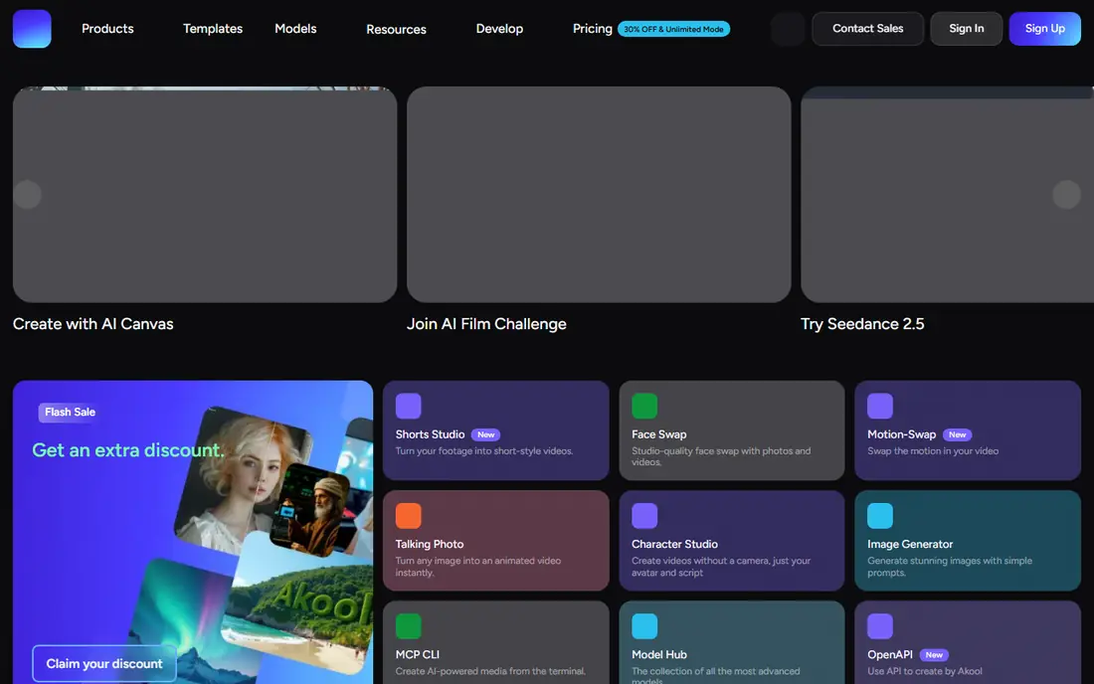Open Model Hub via its title

[x=658, y=655]
